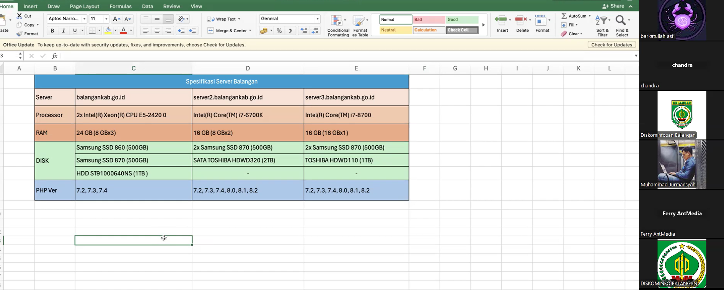This screenshot has width=724, height=290.
Task: Open the Fill dropdown
Action: 570,25
